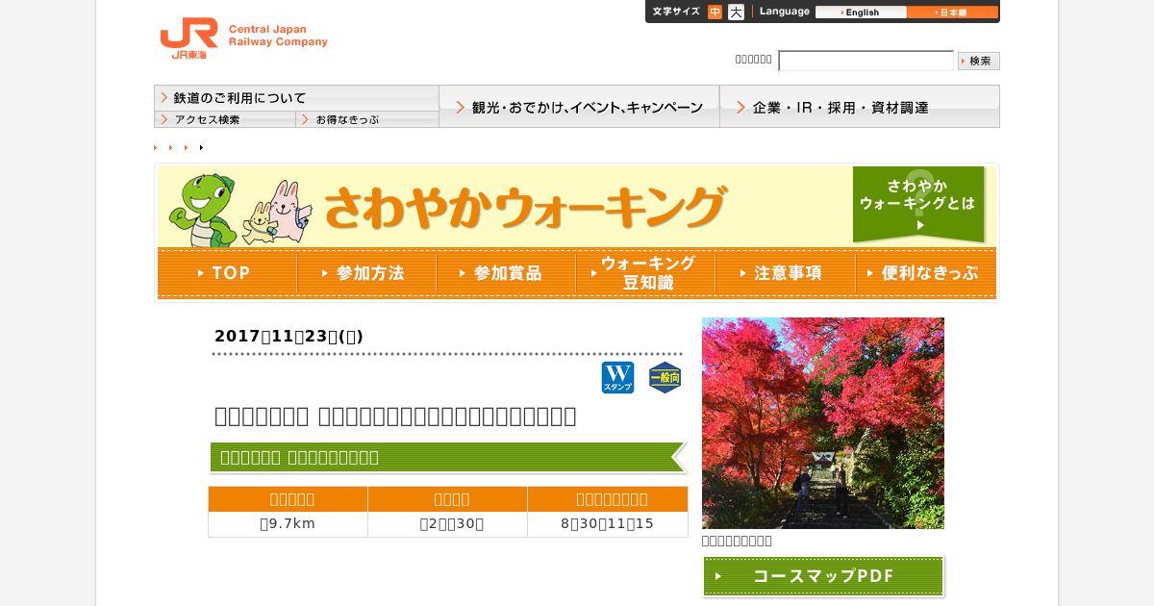
Task: Click the 検索 search button
Action: 979,61
